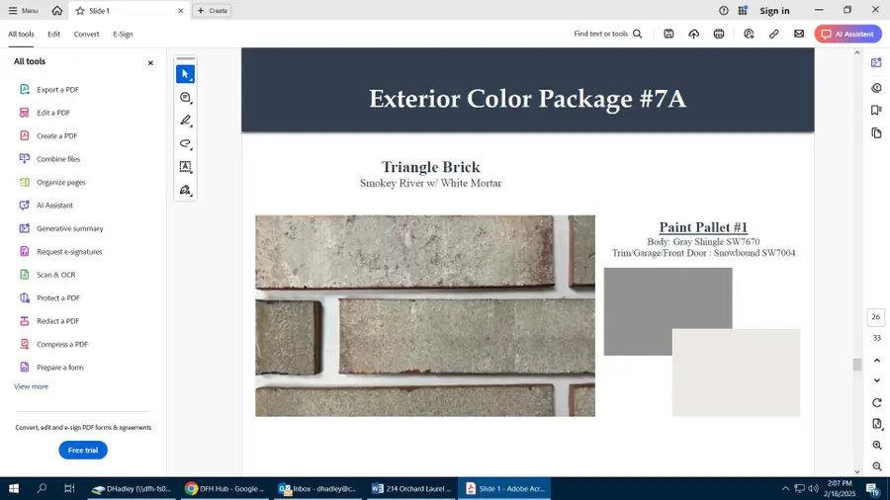Zoom in on the document

coord(876,446)
